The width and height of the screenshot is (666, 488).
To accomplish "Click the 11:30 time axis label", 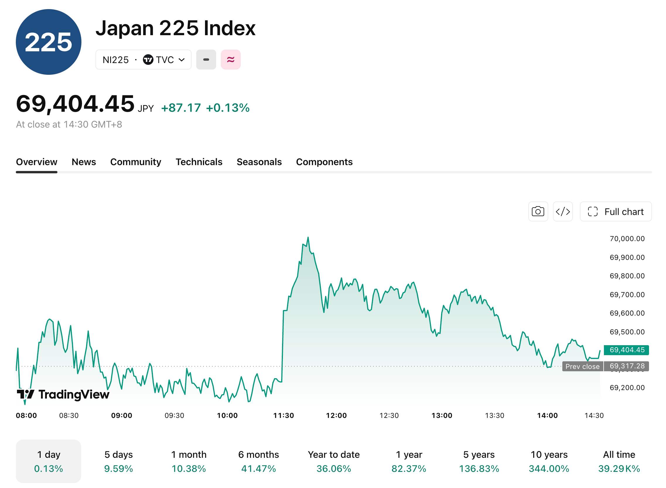I will tap(284, 416).
